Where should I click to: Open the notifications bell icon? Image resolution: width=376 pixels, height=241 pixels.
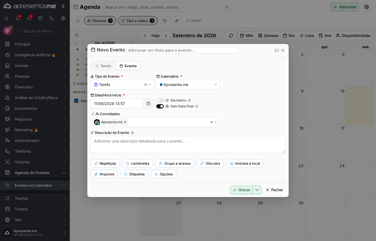click(x=18, y=18)
